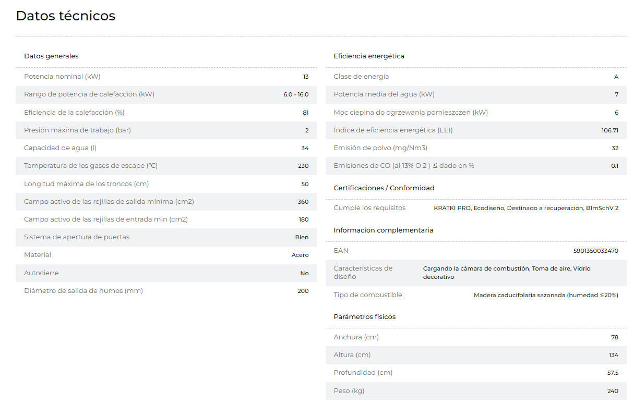Select log length value 50
This screenshot has width=634, height=404.
pyautogui.click(x=305, y=184)
